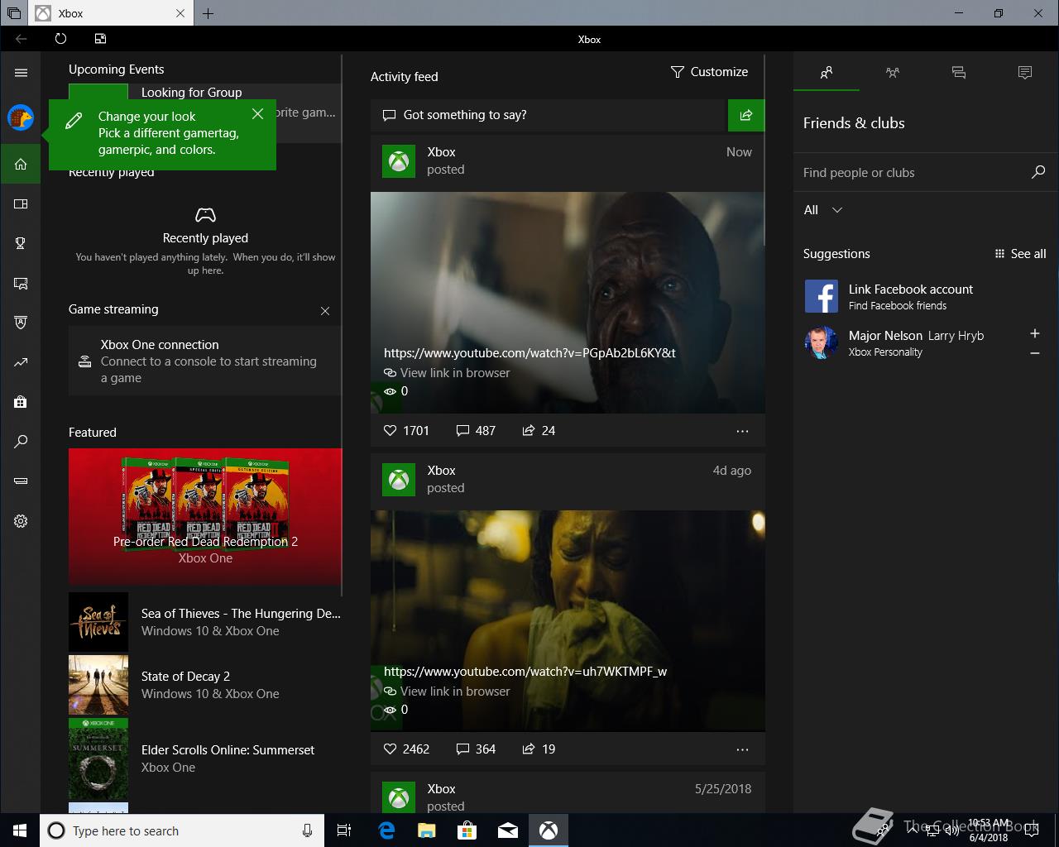Screen dimensions: 1059x847
Task: Open Connection console icon in sidebar
Action: [x=21, y=481]
